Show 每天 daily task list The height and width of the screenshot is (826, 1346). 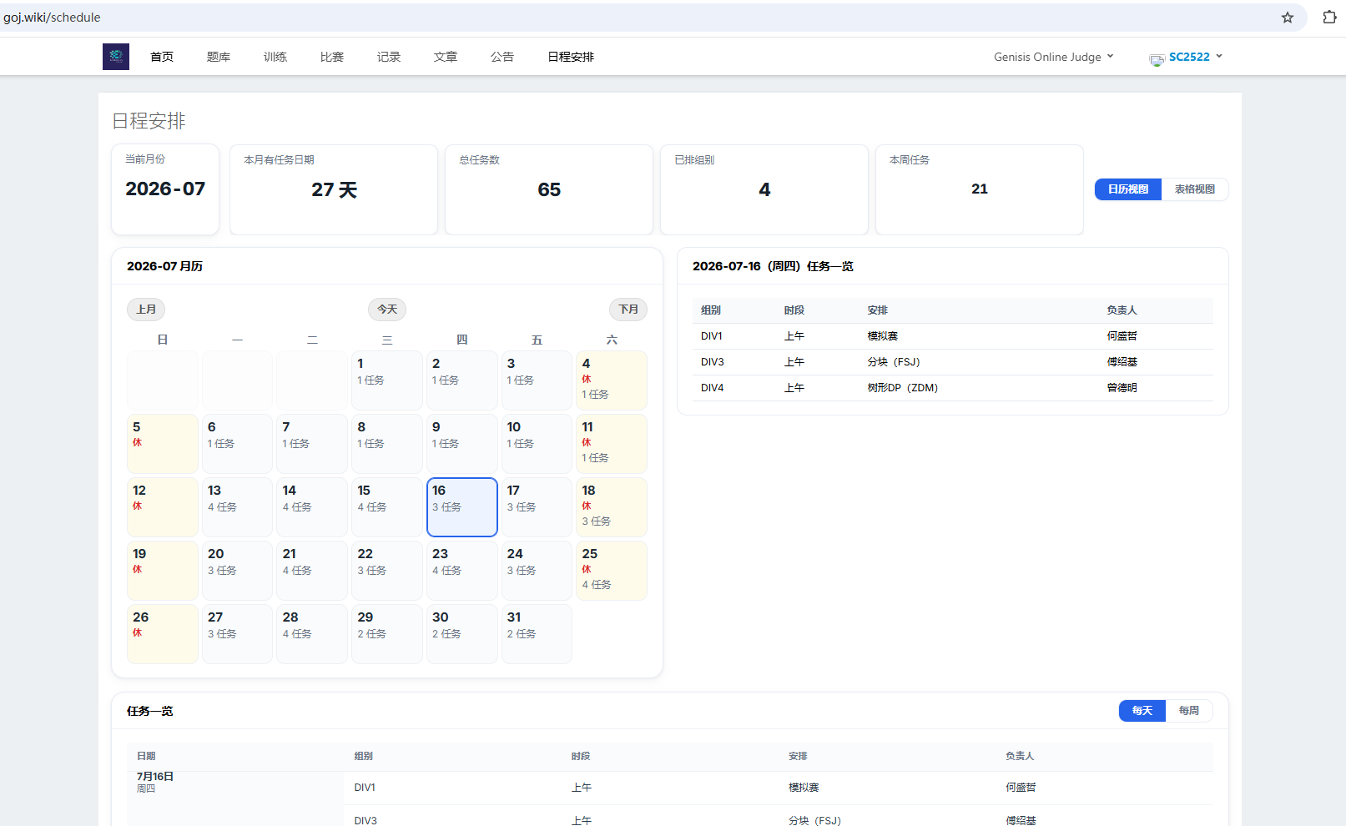point(1142,711)
